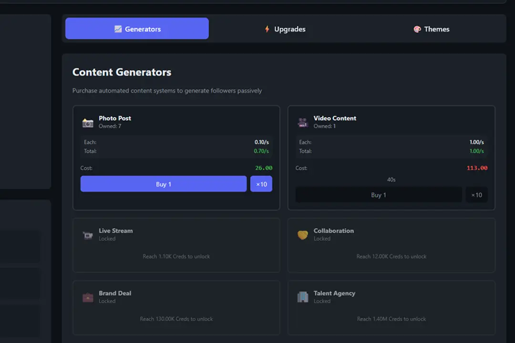515x343 pixels.
Task: Click the coin icon on the Collaboration card
Action: [302, 234]
